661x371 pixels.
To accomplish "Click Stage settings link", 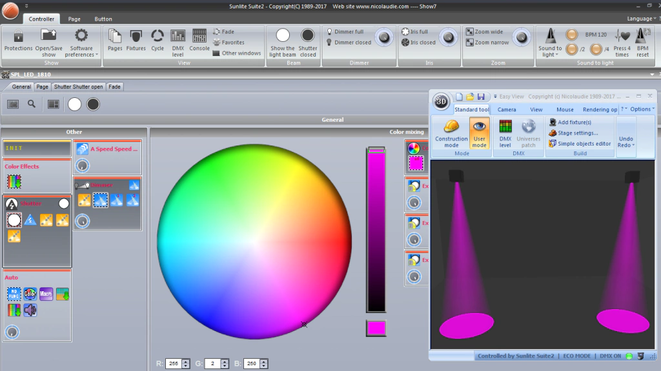I will [577, 133].
